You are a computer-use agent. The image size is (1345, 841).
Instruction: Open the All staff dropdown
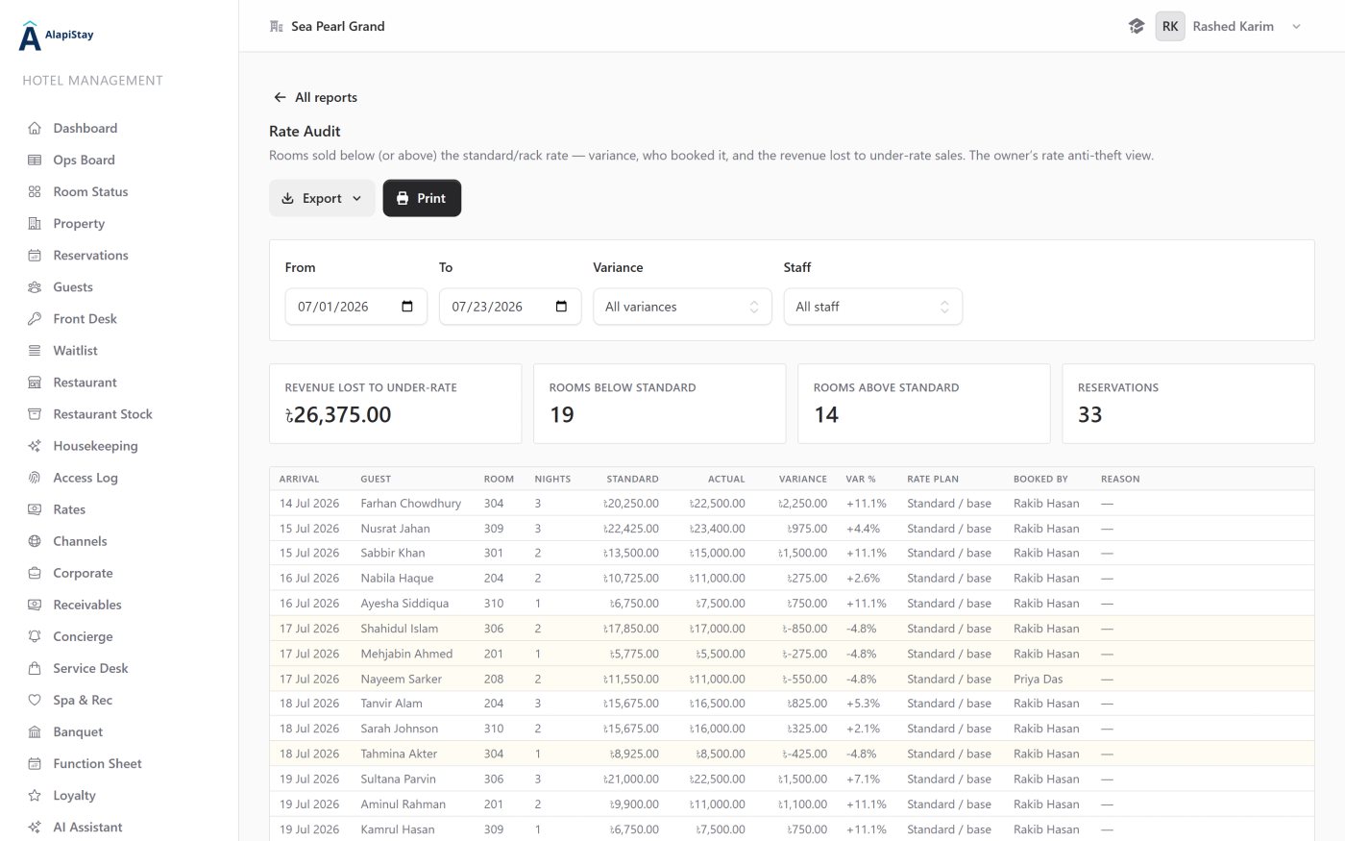872,306
